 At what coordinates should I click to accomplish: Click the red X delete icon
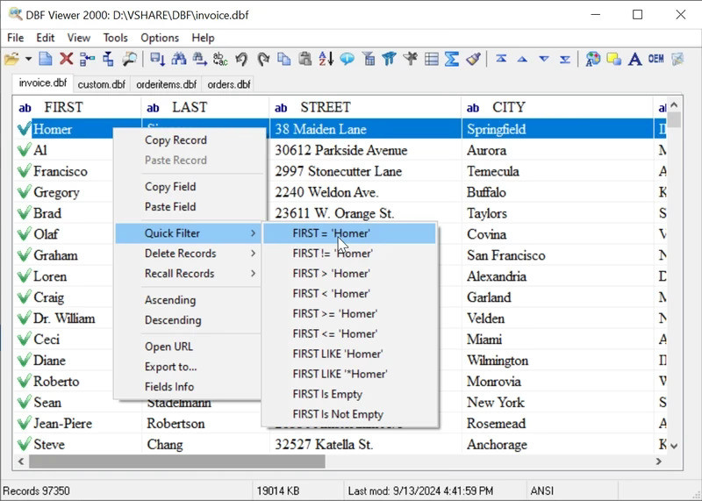click(x=67, y=59)
